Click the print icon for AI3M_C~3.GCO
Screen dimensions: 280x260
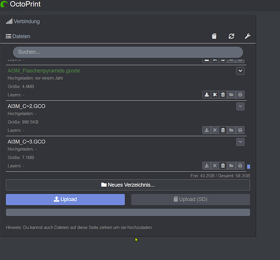pyautogui.click(x=240, y=166)
